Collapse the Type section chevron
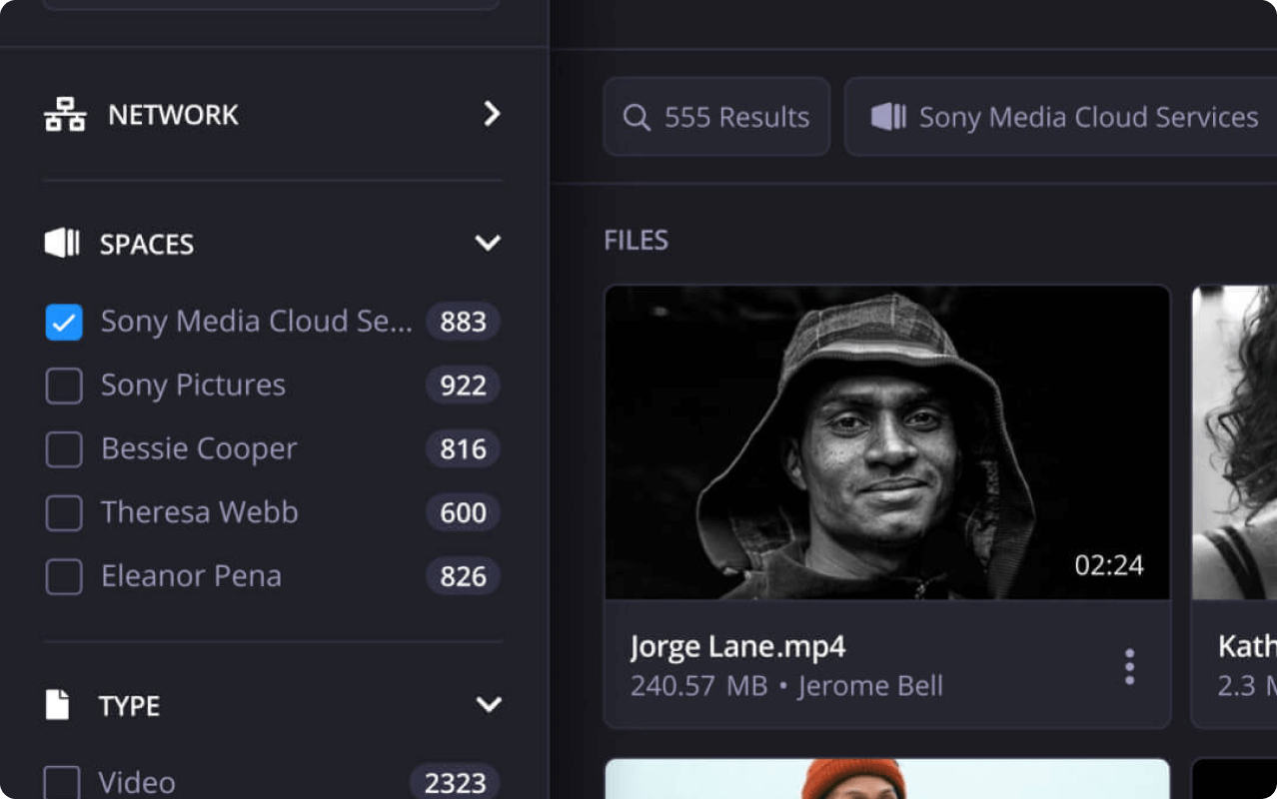Viewport: 1277px width, 799px height. tap(489, 705)
